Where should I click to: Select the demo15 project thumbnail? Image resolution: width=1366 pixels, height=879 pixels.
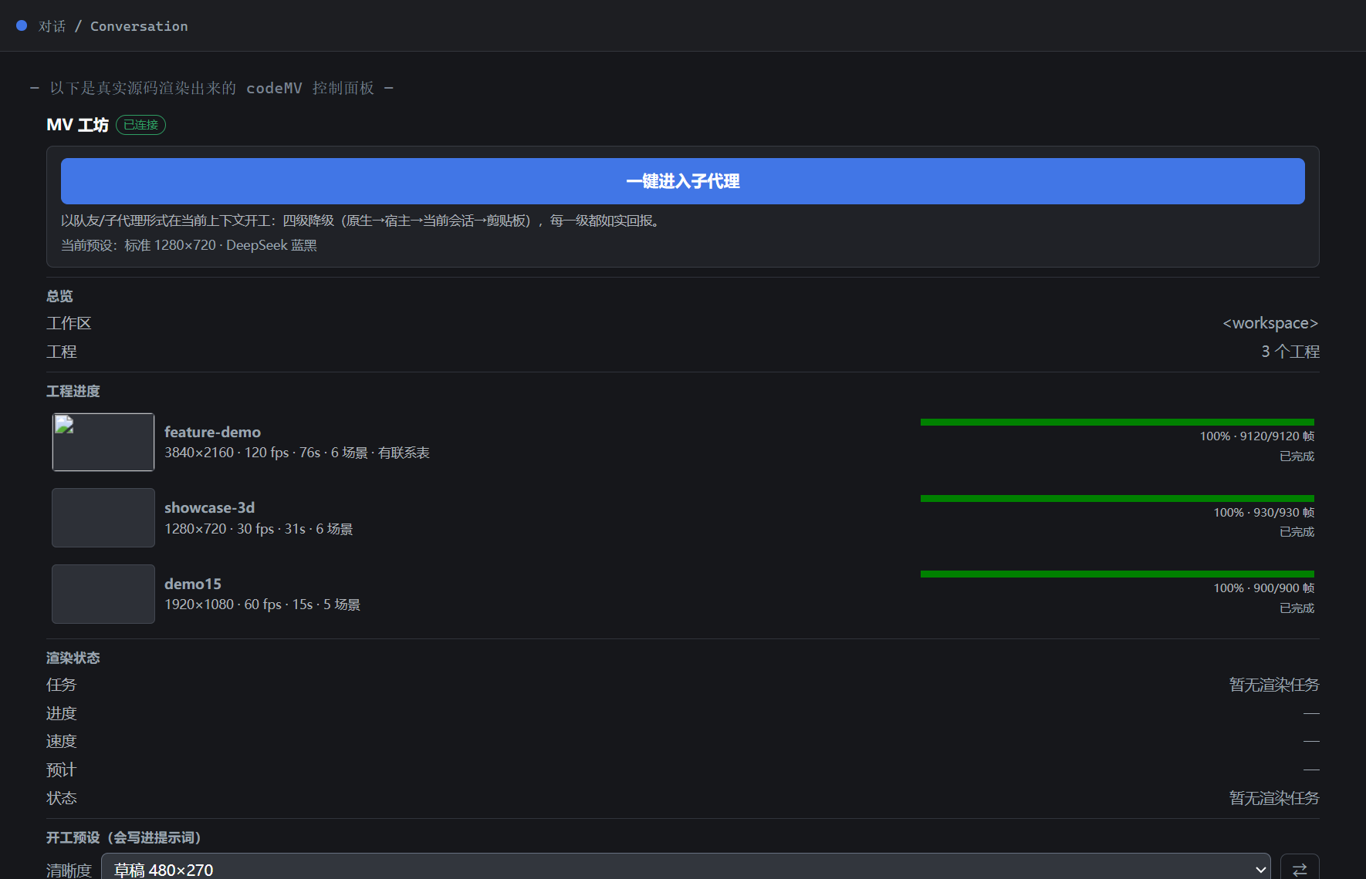[103, 594]
